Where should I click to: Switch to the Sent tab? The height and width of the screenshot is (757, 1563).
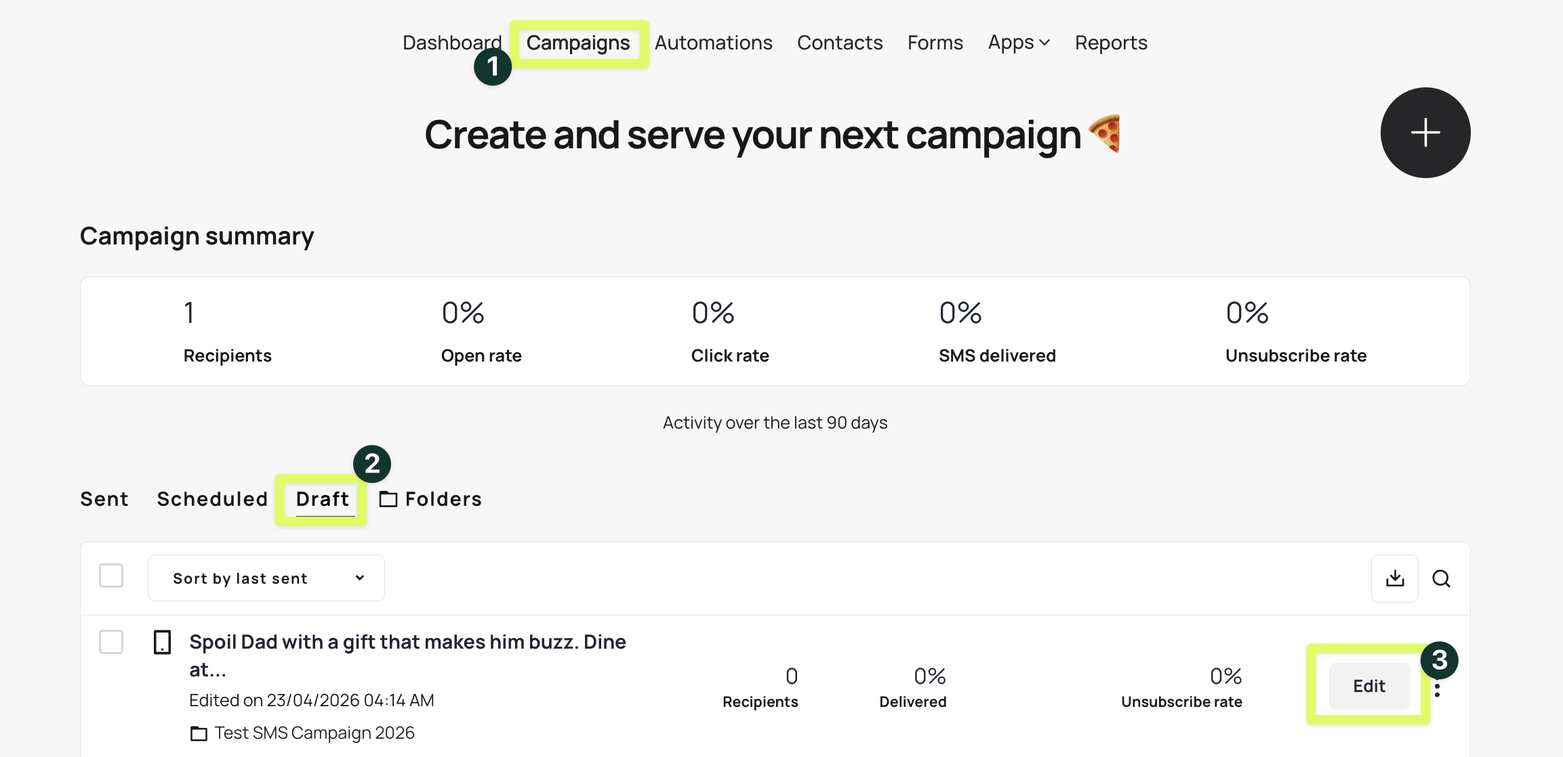click(x=104, y=499)
